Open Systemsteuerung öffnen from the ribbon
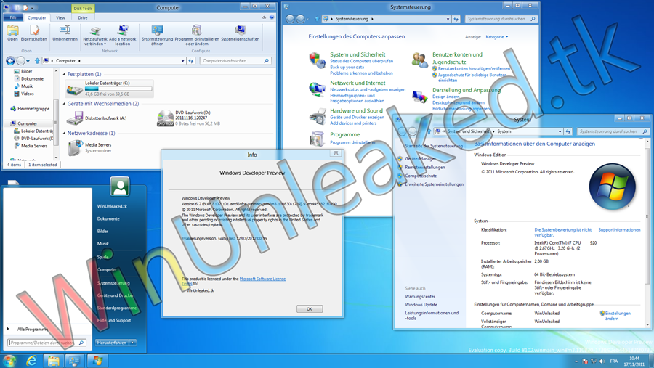The width and height of the screenshot is (654, 368). [x=157, y=33]
